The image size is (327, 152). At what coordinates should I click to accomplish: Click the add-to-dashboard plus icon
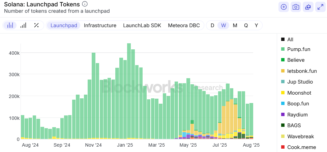pos(284,7)
